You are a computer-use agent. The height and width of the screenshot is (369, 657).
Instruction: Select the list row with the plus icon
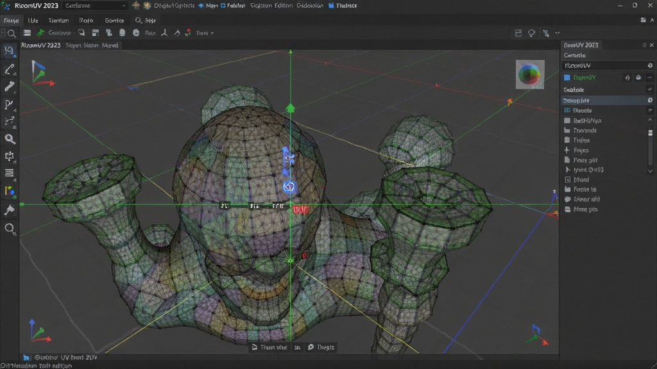(604, 150)
